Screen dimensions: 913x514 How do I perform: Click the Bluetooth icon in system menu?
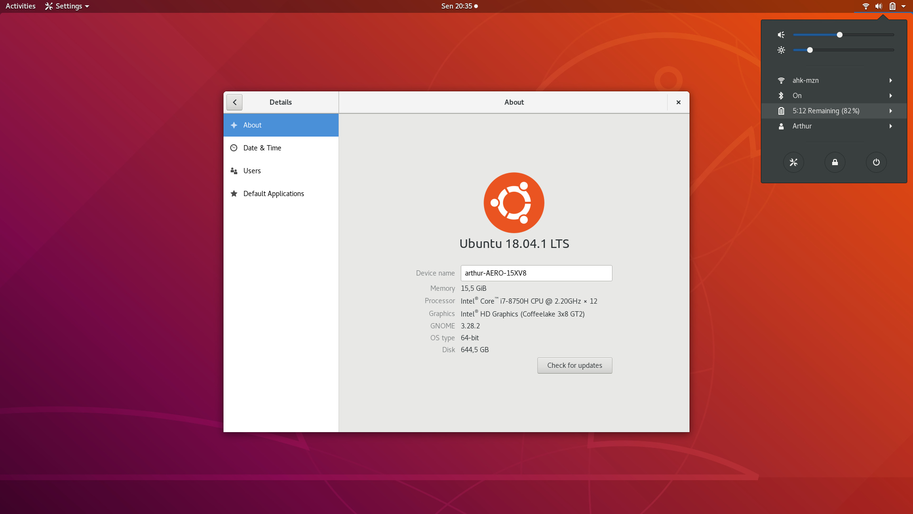(x=781, y=96)
